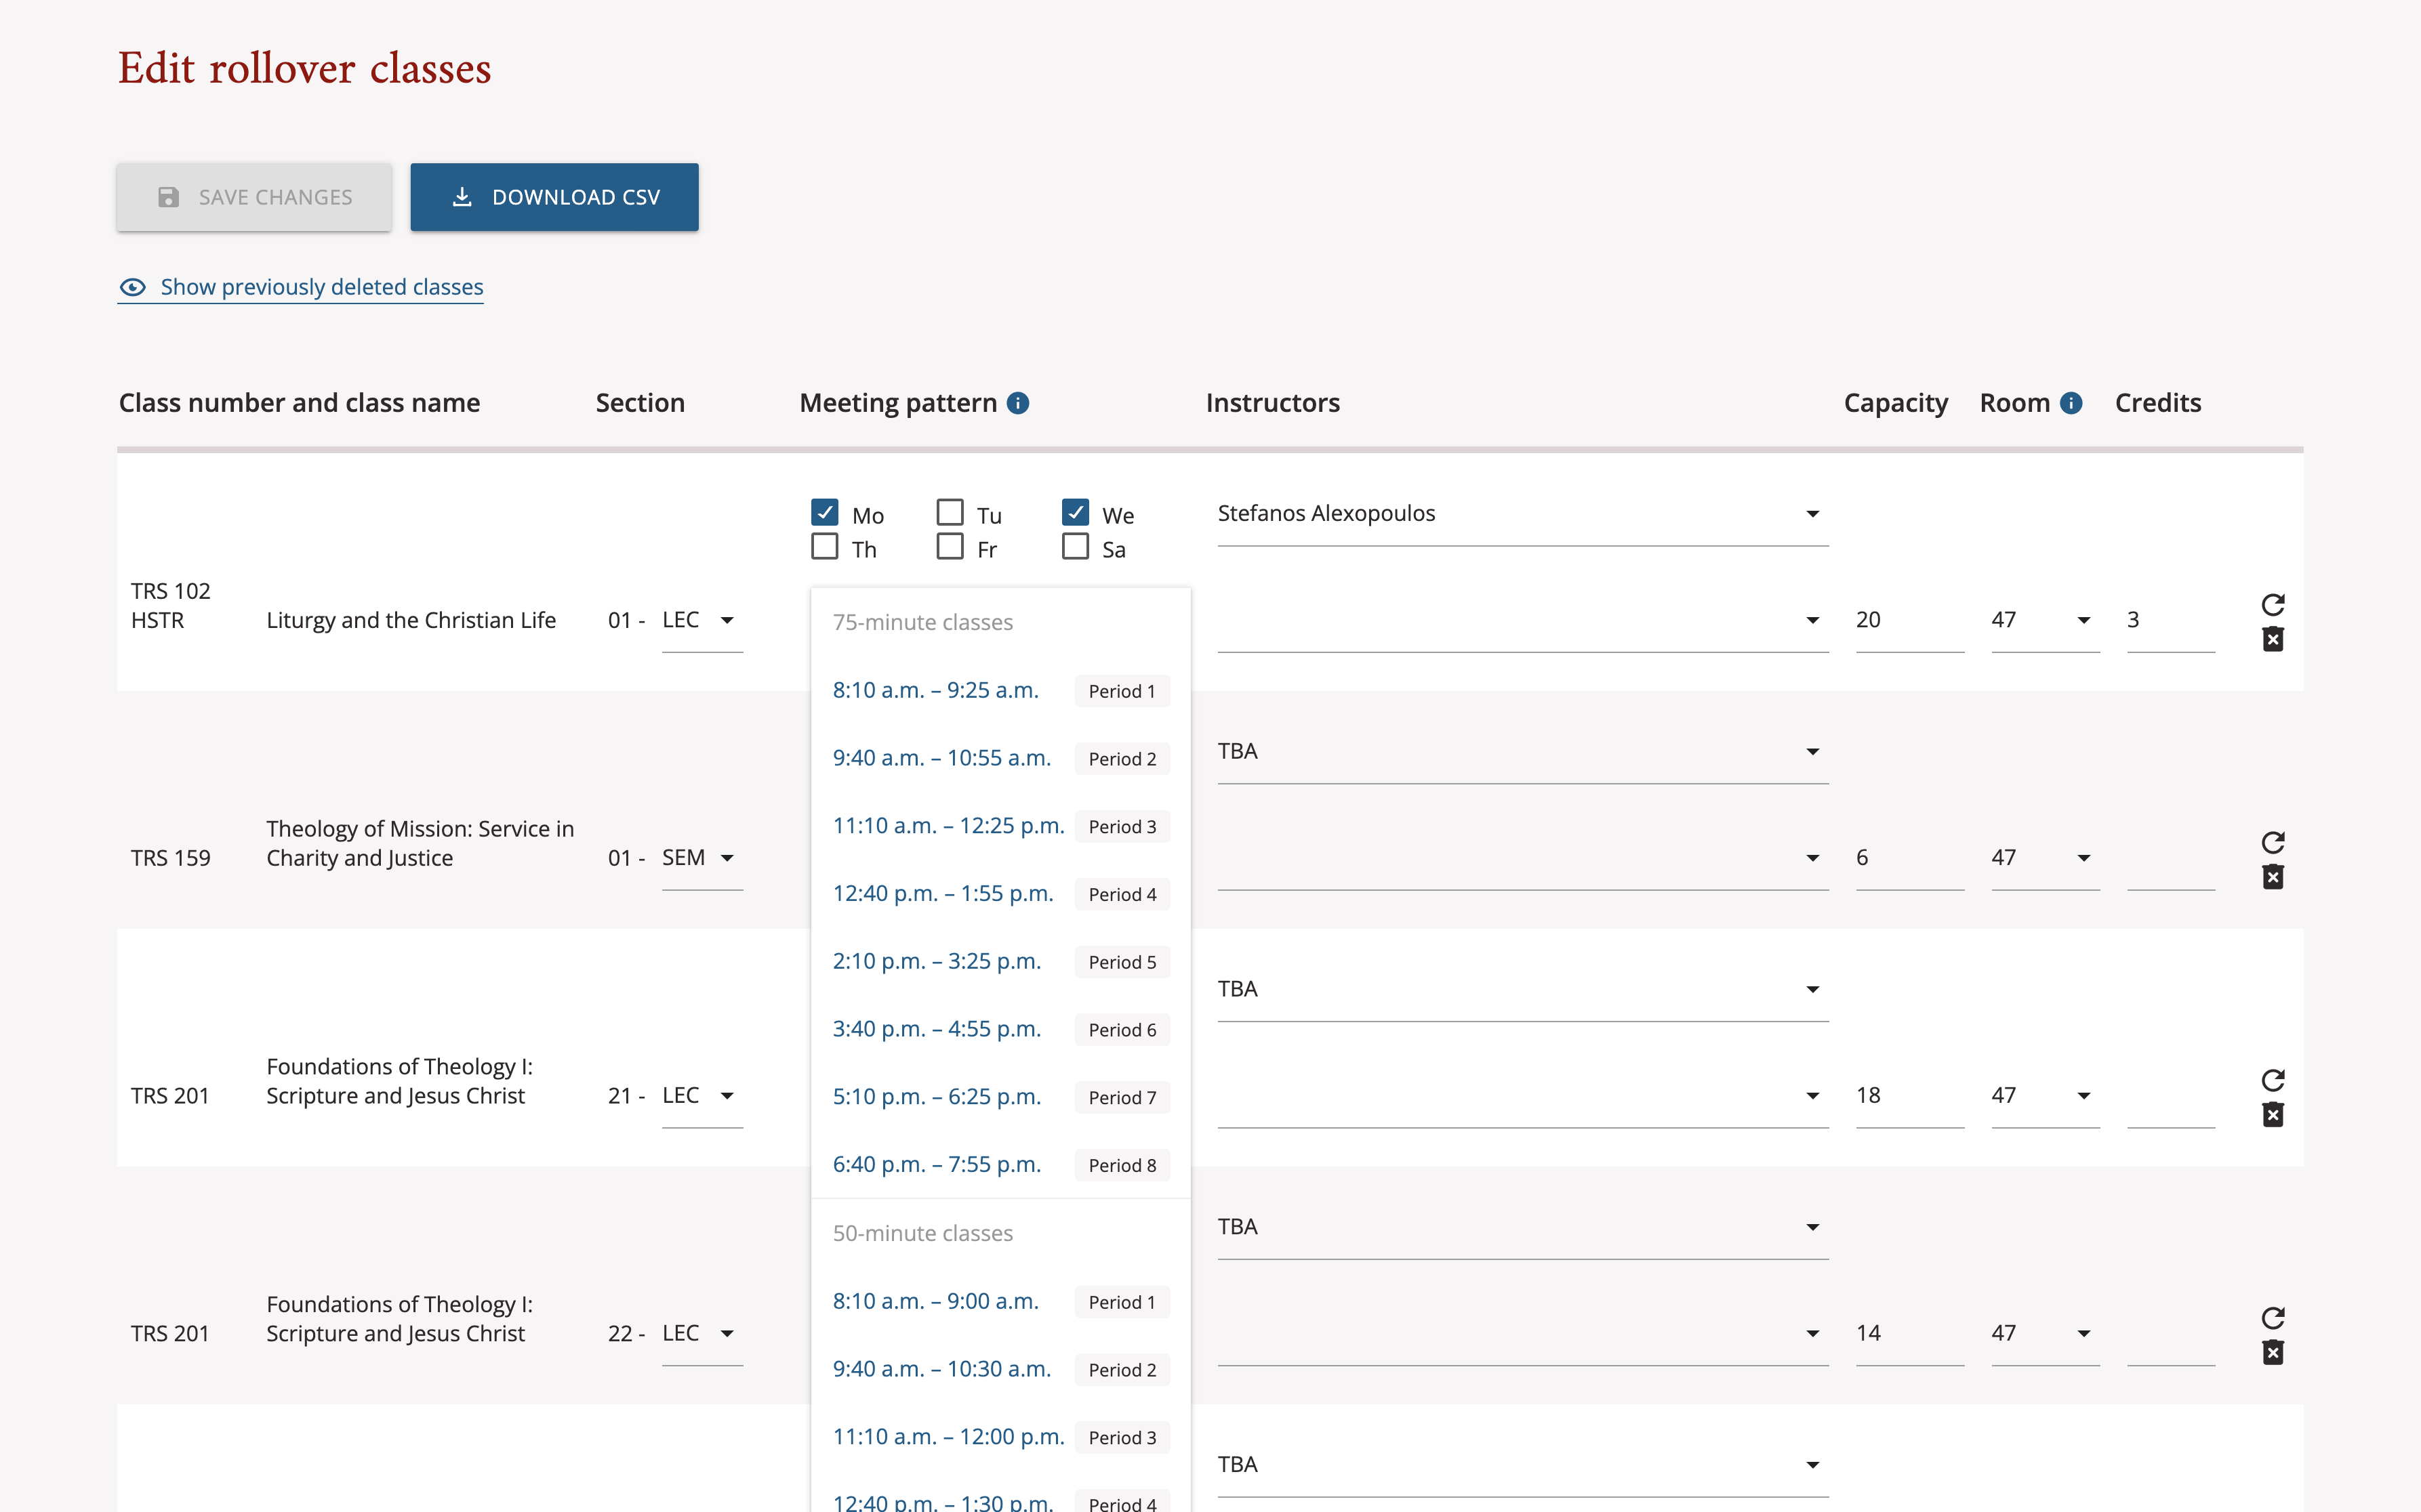The image size is (2421, 1512).
Task: Delete the TRS 102 Liturgy class row
Action: click(2272, 639)
